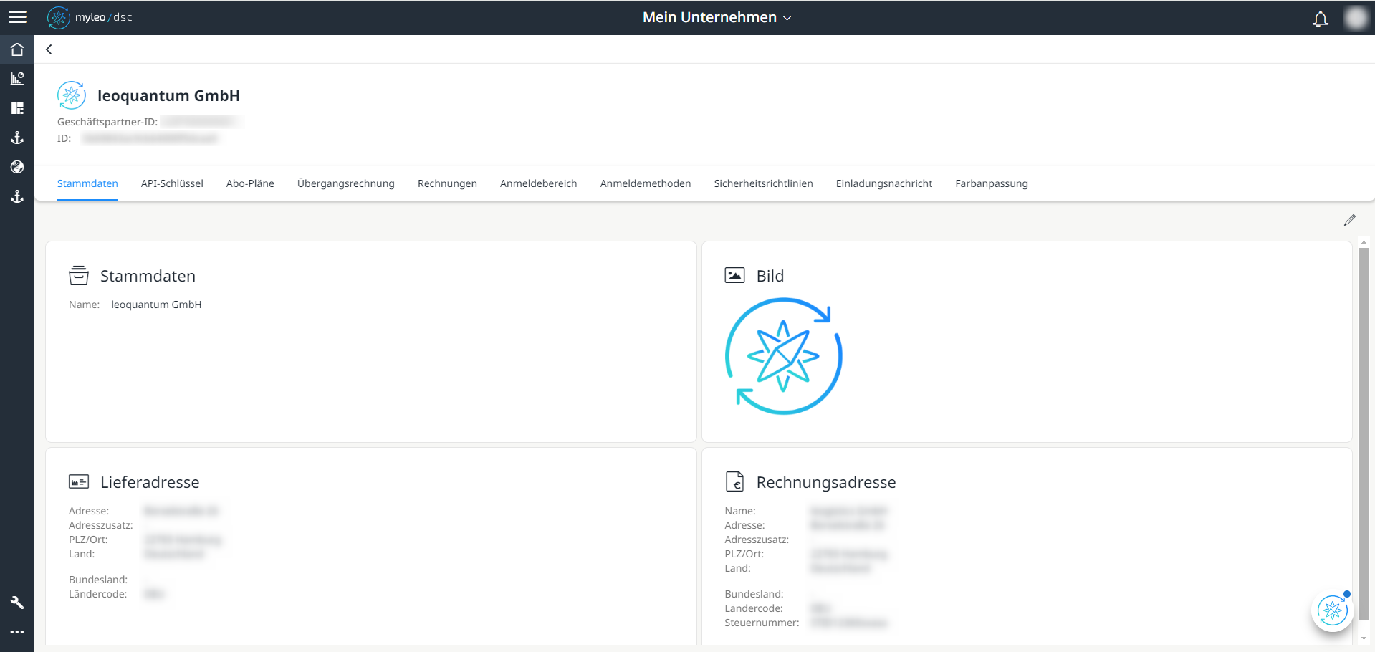Viewport: 1375px width, 652px height.
Task: Open the home icon in the sidebar
Action: tap(17, 49)
